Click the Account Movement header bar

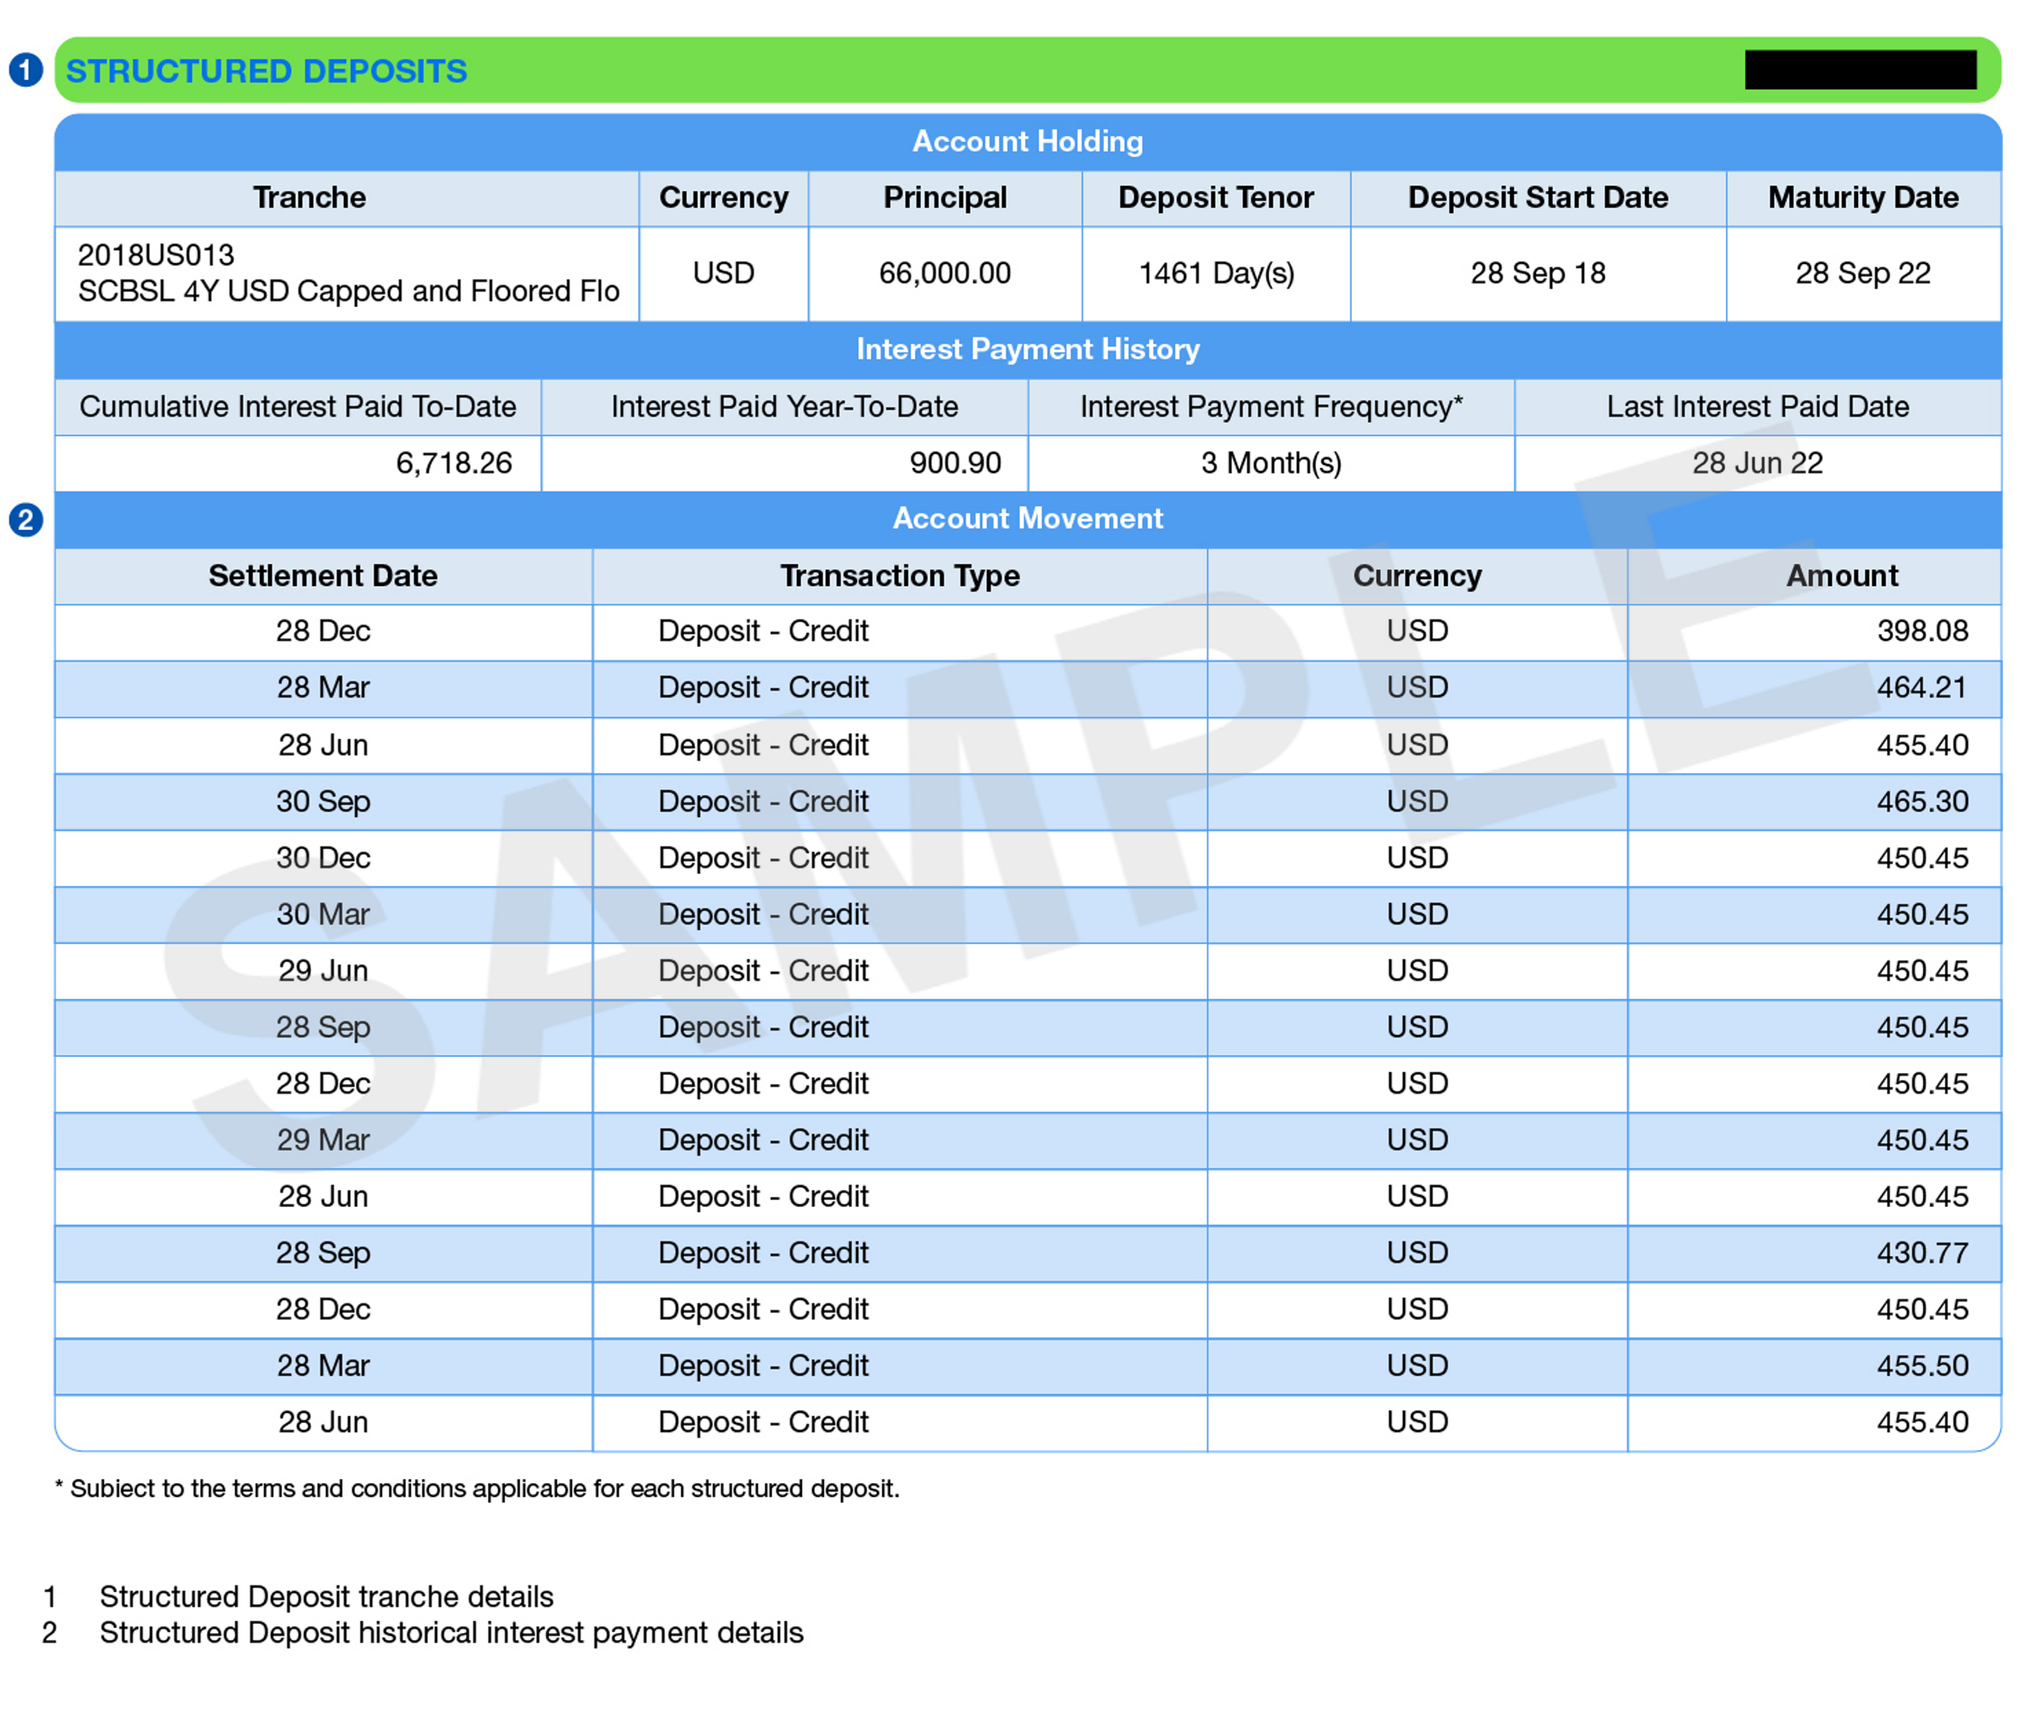click(1028, 518)
